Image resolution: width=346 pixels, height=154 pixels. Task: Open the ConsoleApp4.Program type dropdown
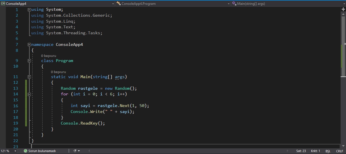click(173, 3)
